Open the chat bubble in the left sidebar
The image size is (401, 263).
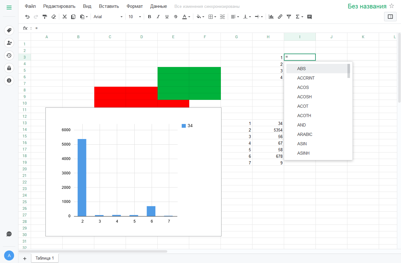click(x=9, y=234)
